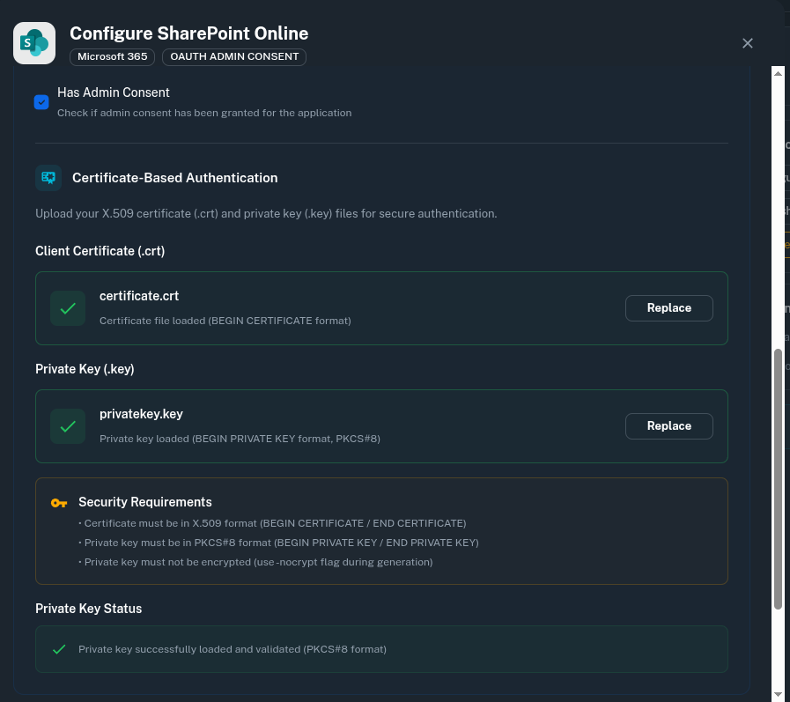The width and height of the screenshot is (790, 702).
Task: Click the Certificate-Based Authentication badge icon
Action: 48,177
